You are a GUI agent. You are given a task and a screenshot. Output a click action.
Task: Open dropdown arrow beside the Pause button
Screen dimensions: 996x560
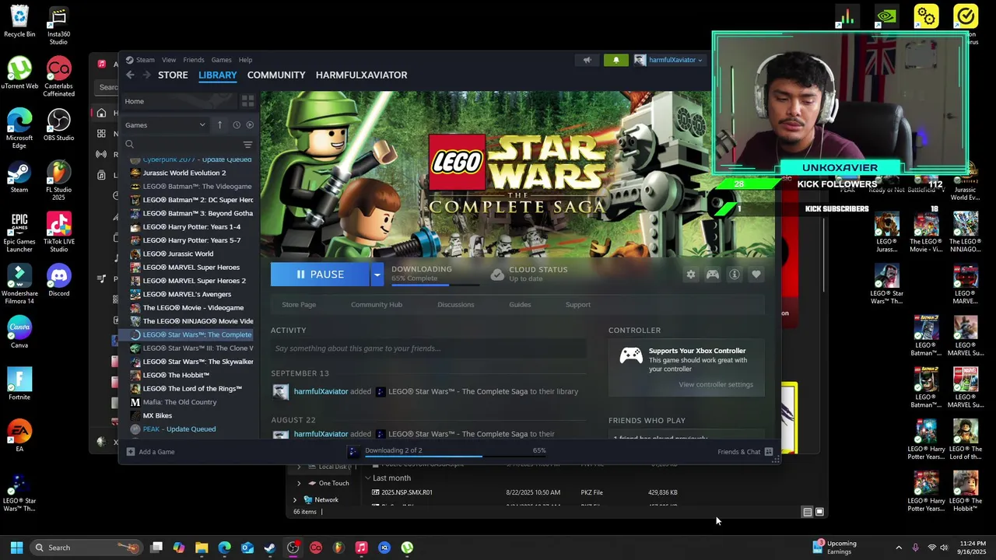[x=377, y=275]
